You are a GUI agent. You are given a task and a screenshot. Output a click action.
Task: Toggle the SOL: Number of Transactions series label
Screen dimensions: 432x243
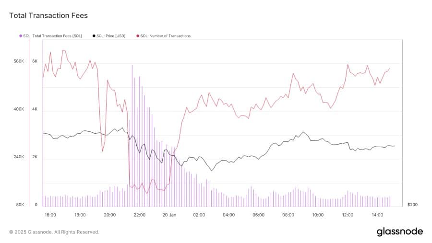click(x=166, y=36)
